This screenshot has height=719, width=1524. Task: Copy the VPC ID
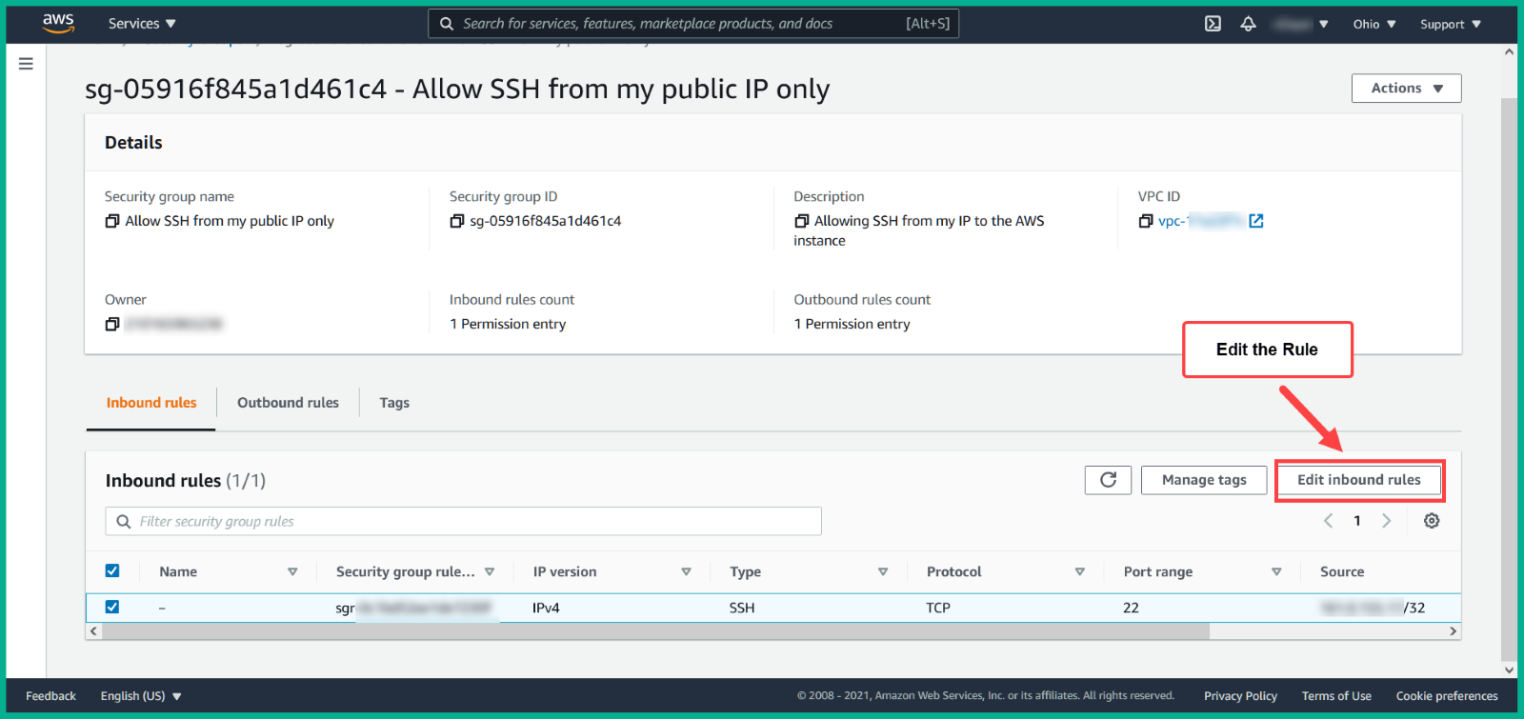(x=1146, y=221)
